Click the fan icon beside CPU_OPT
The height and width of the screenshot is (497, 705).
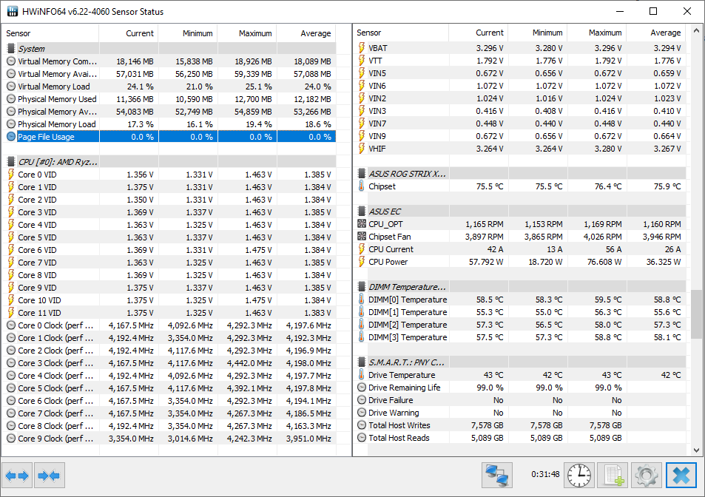pyautogui.click(x=362, y=224)
